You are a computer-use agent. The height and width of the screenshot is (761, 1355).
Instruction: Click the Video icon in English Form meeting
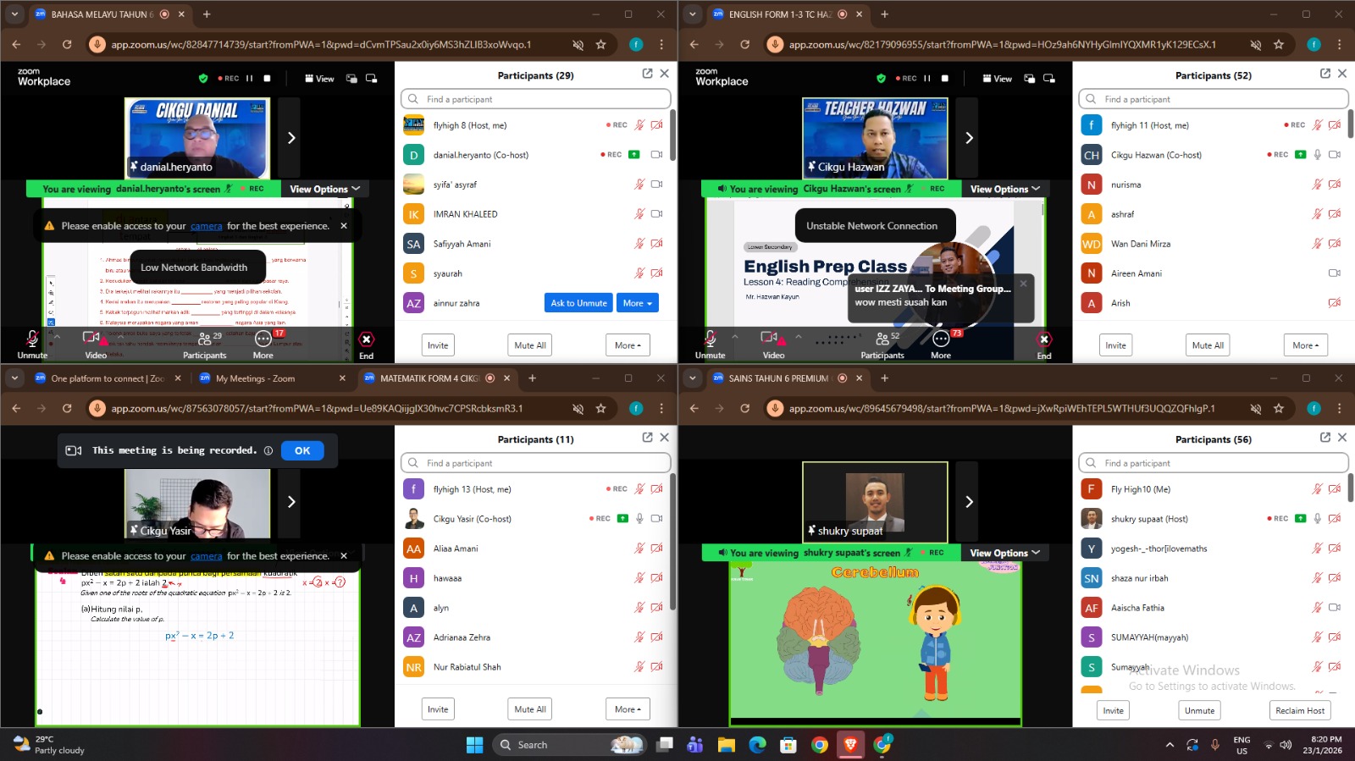[x=769, y=340]
